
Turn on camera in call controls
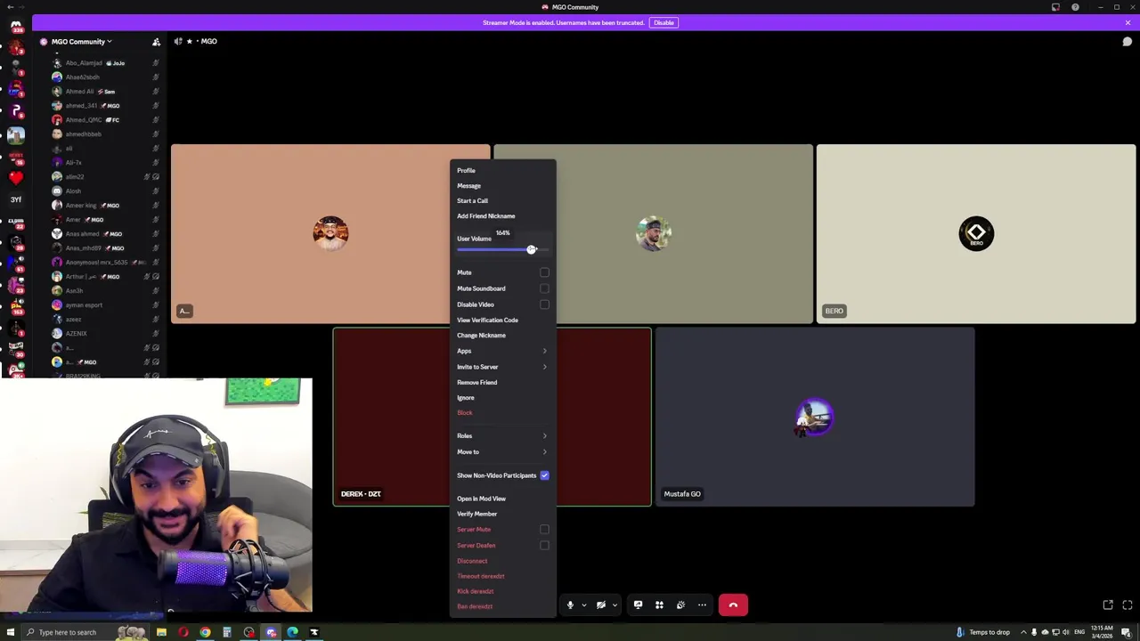point(601,605)
